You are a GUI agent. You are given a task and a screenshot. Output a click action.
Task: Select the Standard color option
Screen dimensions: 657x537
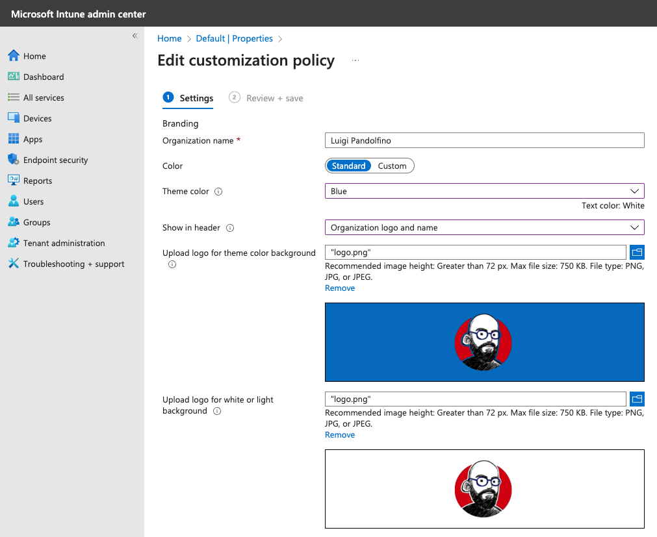point(348,166)
